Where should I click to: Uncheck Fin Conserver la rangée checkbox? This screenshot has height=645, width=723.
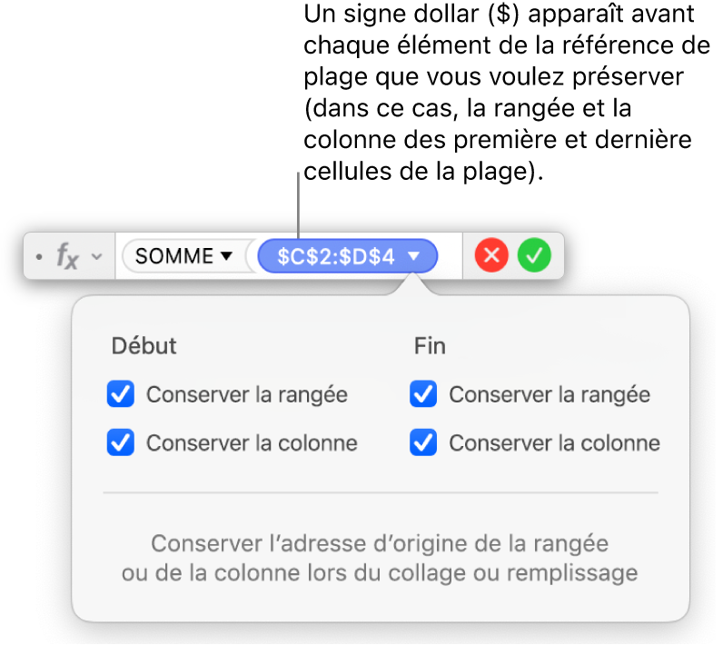tap(423, 395)
